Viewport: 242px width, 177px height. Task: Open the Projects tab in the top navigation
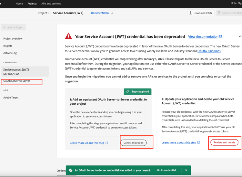32,4
